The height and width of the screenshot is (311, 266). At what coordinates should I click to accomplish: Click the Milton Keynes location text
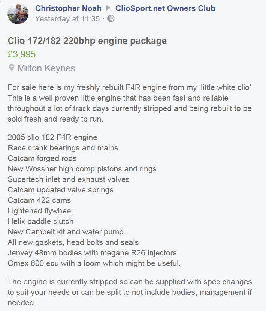(x=46, y=68)
